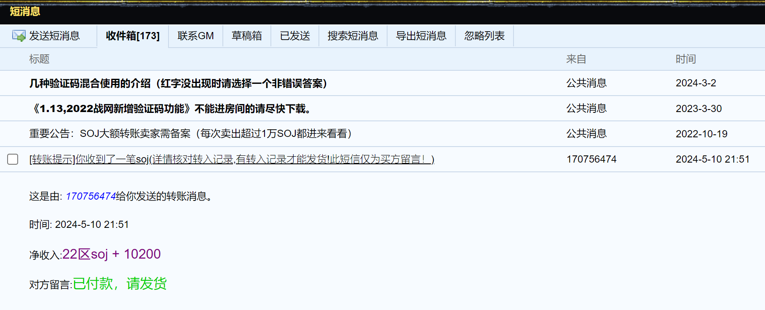Open 发送短消息 to compose a message
The width and height of the screenshot is (765, 310).
(54, 36)
